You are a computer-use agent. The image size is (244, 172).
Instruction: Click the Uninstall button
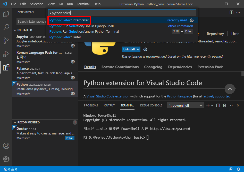129,49
